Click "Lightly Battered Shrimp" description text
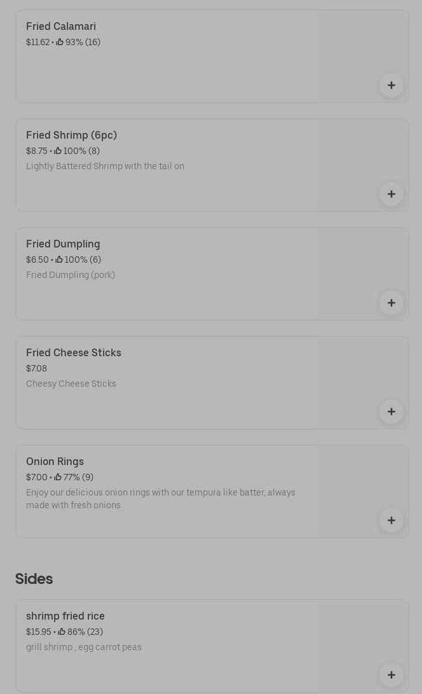Viewport: 422px width, 694px height. [105, 167]
